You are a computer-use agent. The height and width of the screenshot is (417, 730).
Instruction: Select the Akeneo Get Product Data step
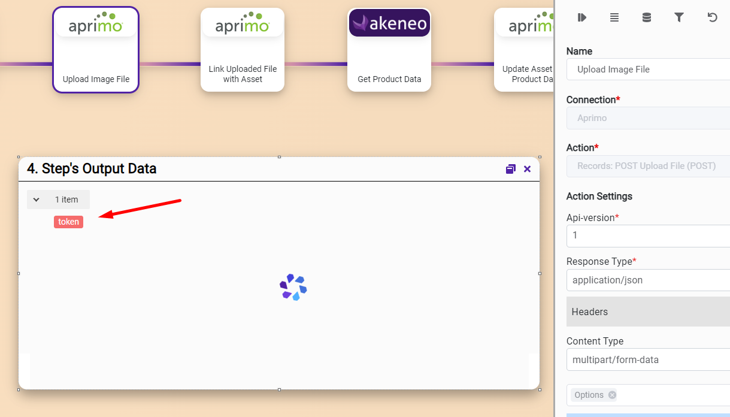(389, 50)
